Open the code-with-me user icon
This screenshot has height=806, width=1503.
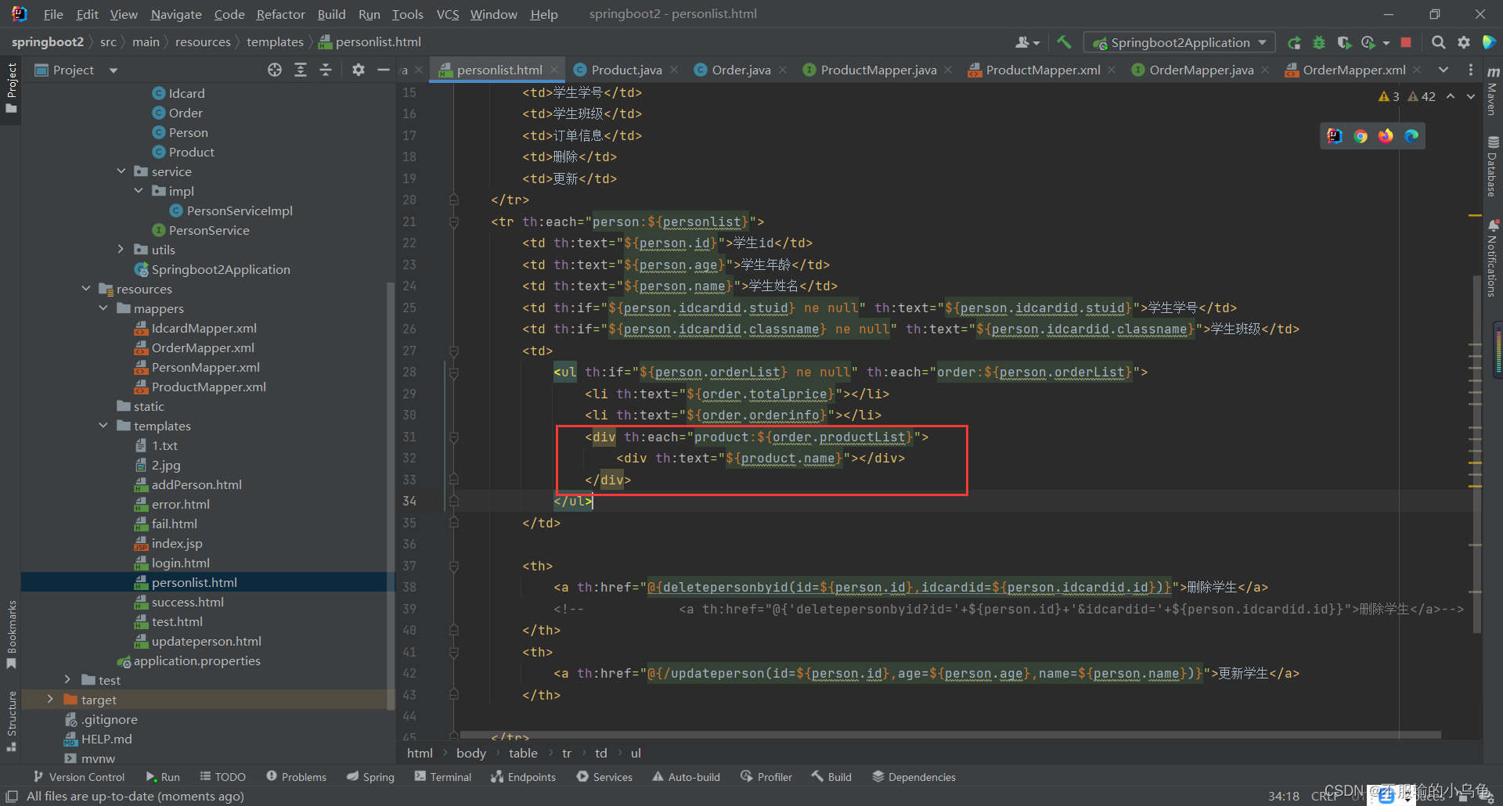pyautogui.click(x=1027, y=42)
